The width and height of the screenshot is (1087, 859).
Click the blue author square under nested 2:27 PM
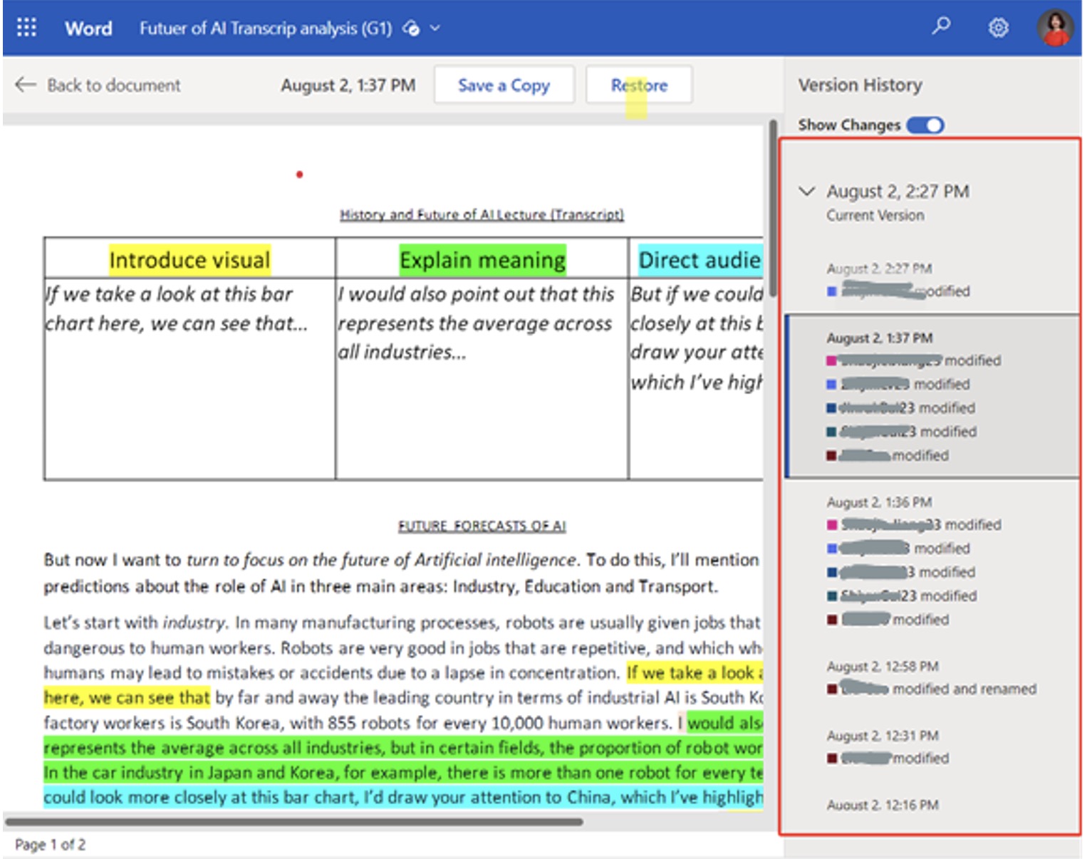tap(831, 291)
